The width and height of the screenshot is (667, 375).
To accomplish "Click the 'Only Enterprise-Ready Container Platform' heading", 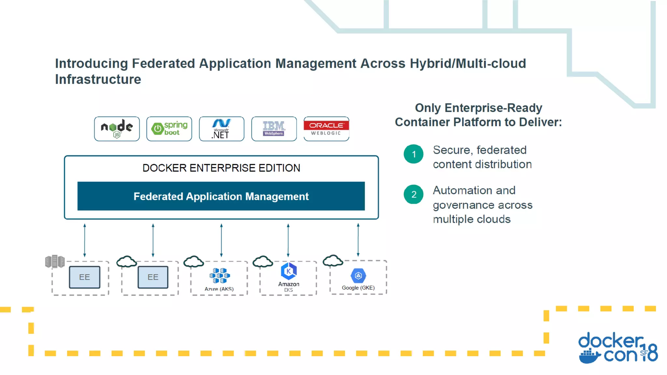I will (x=478, y=115).
